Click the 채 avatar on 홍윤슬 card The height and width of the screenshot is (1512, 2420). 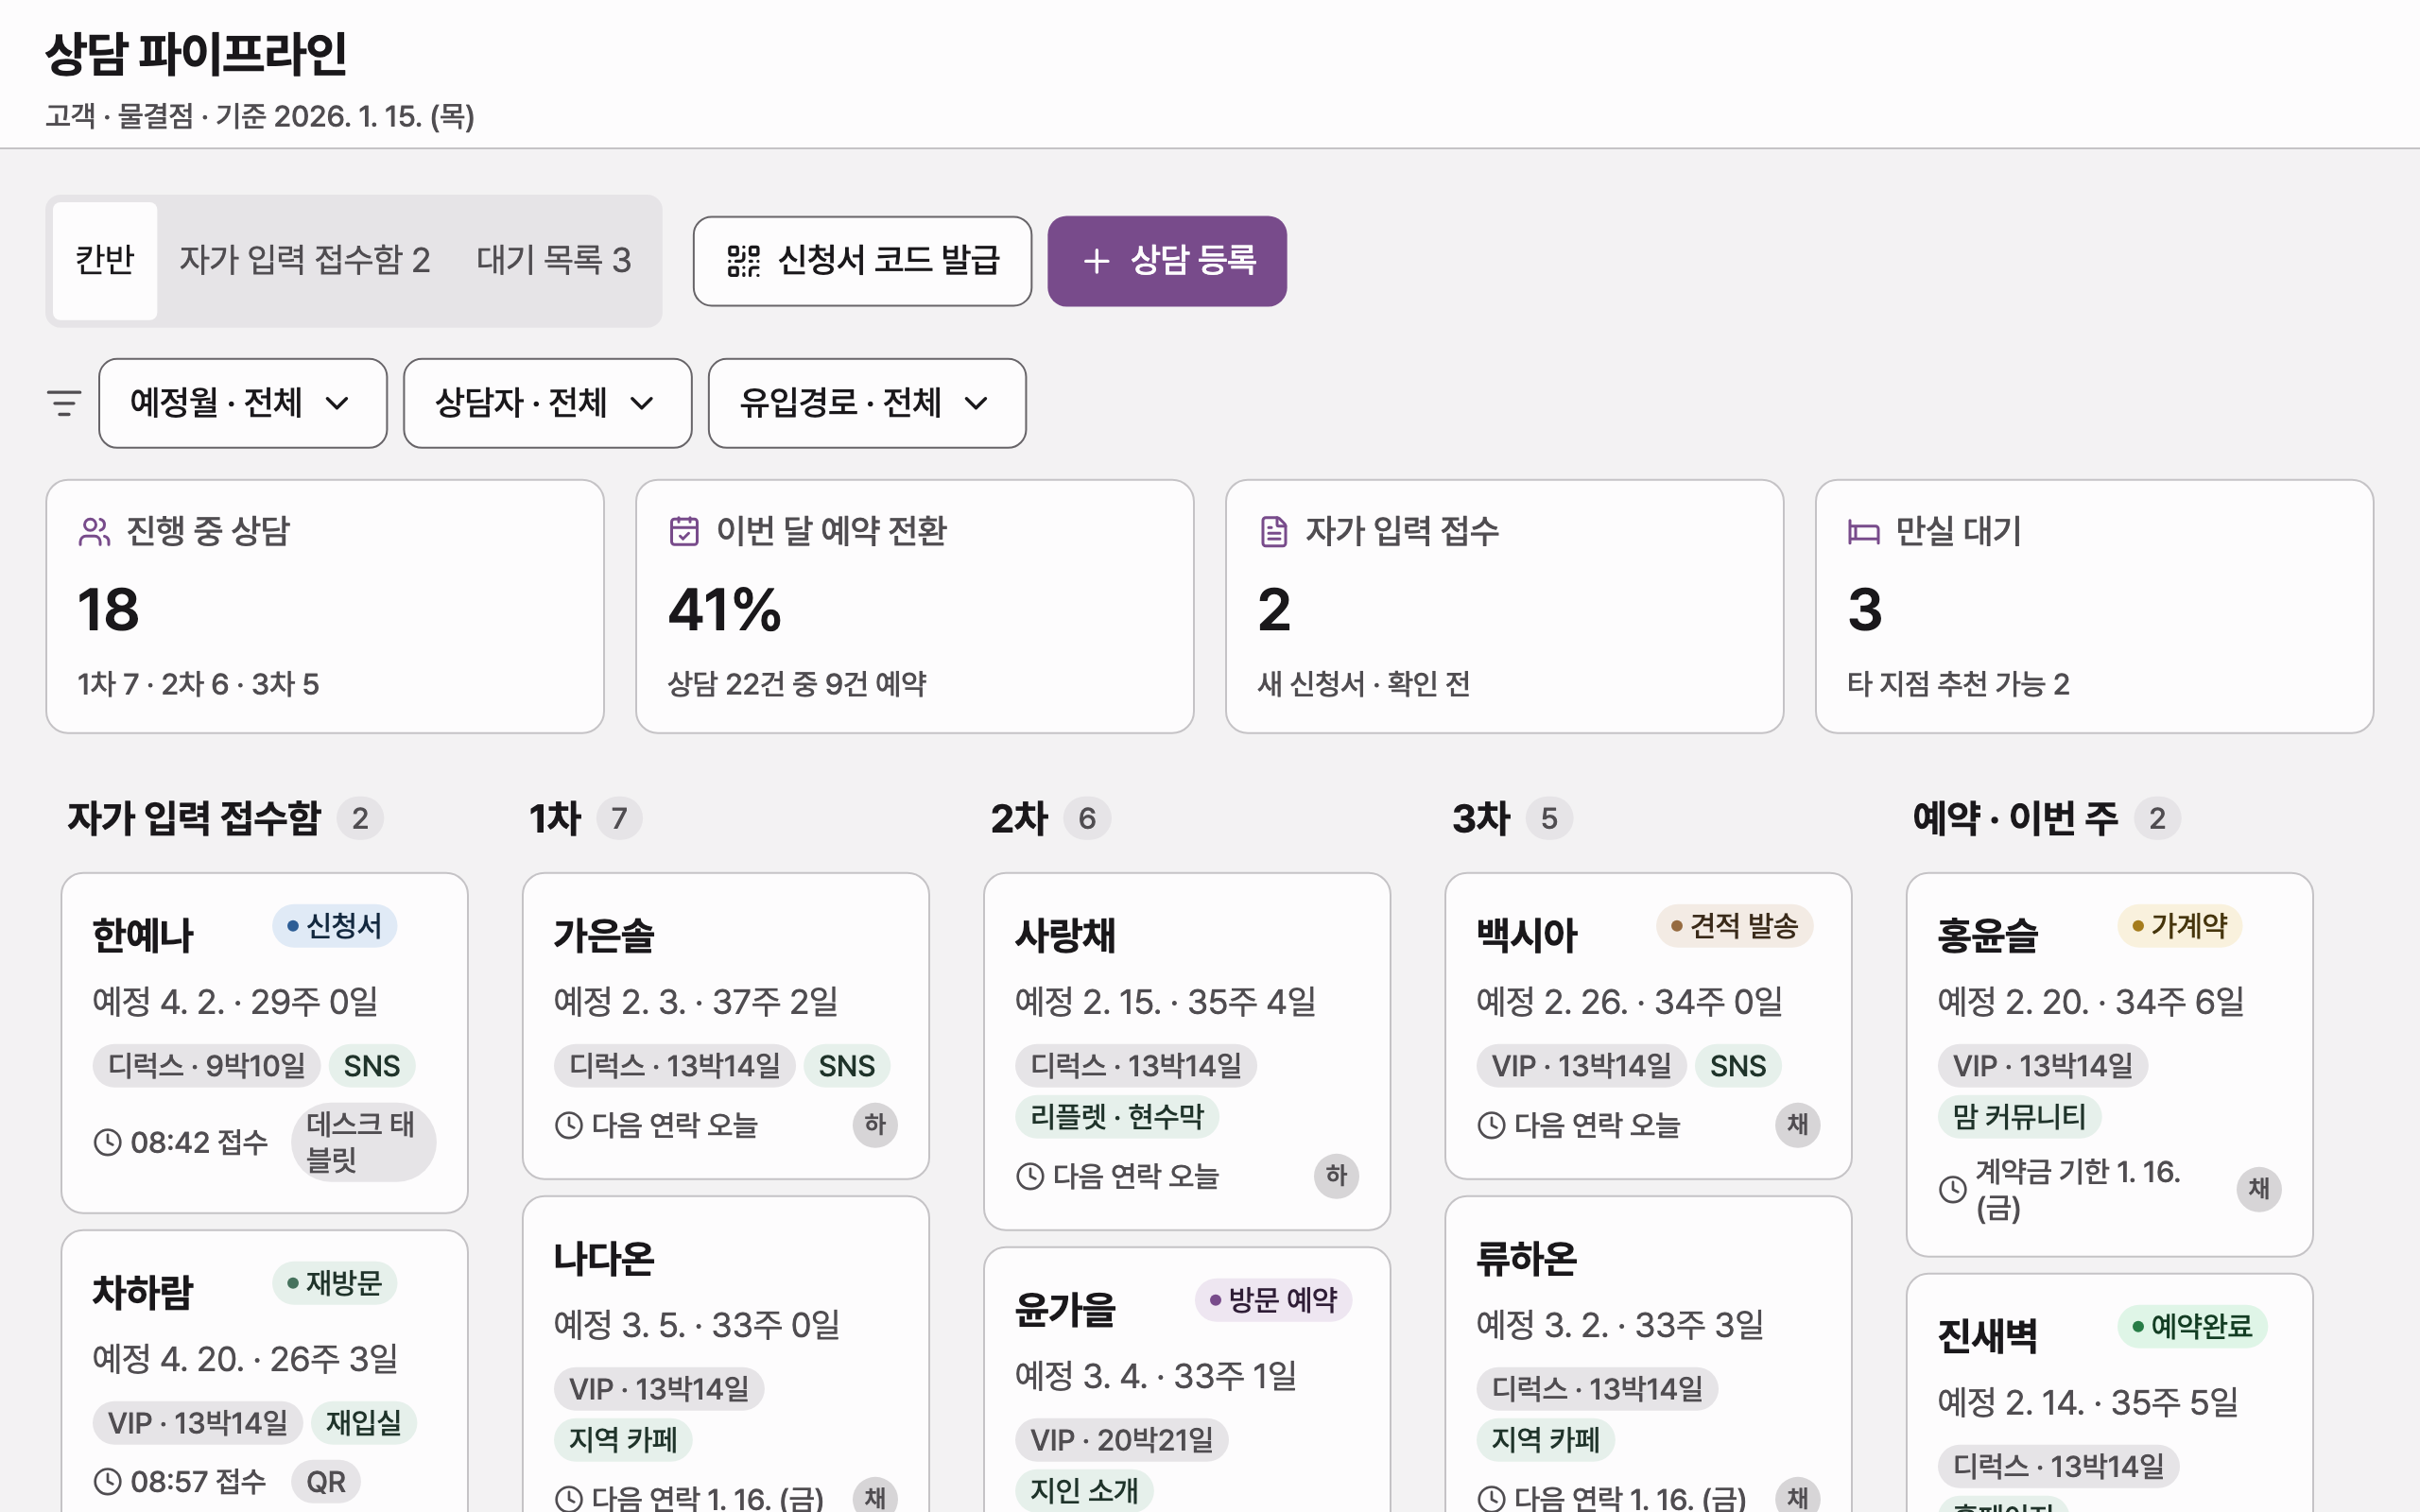coord(2258,1189)
